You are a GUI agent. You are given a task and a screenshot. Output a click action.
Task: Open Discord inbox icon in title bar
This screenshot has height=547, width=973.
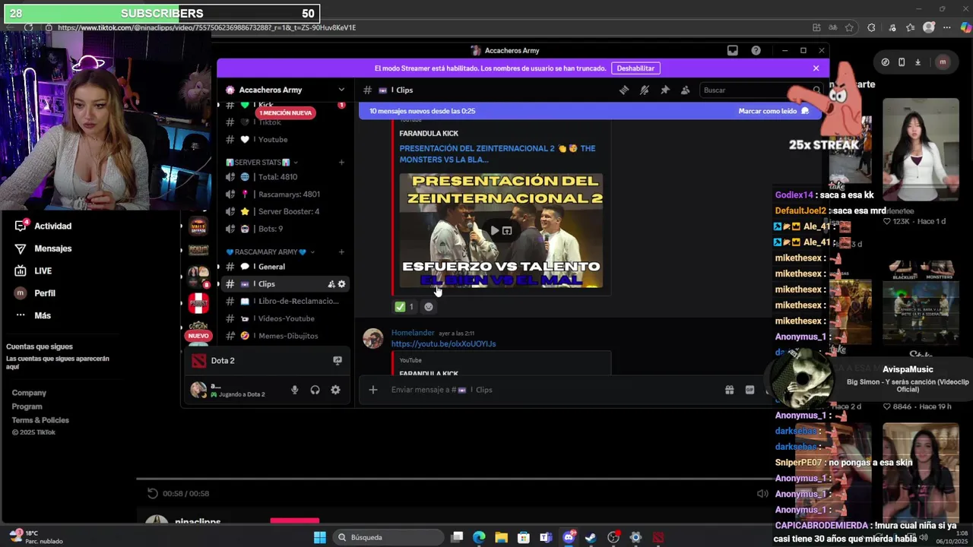tap(732, 50)
